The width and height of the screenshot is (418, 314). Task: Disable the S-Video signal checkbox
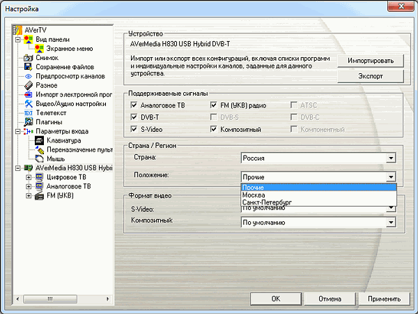tap(134, 130)
